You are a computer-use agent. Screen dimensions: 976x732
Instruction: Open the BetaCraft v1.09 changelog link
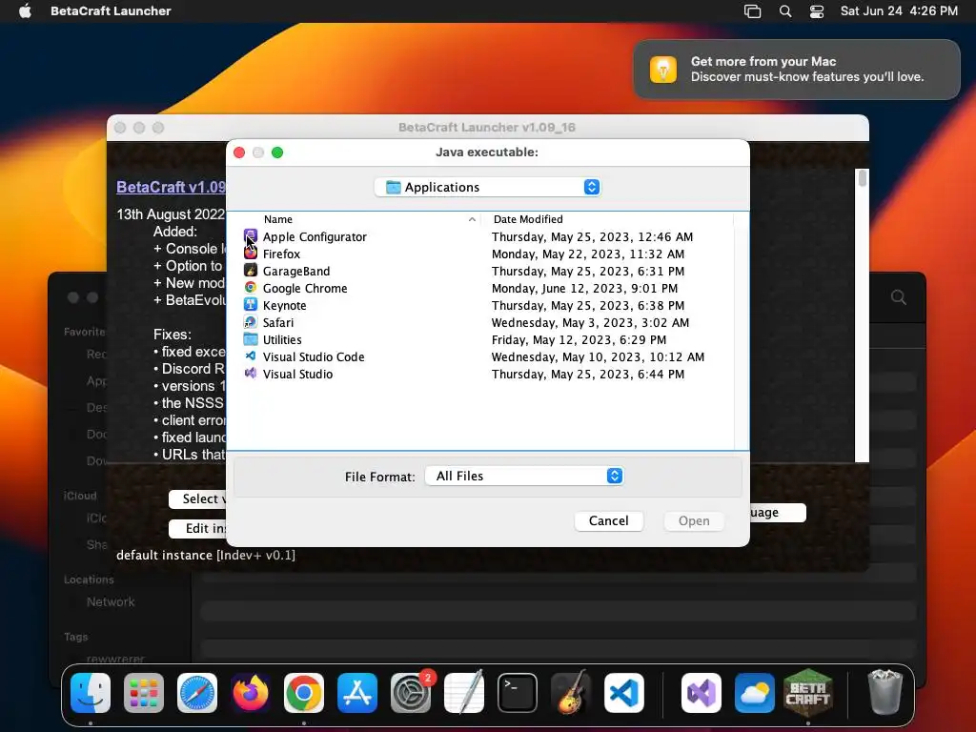(x=172, y=187)
